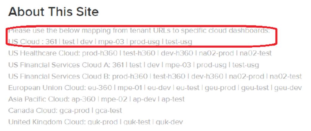
Task: Select prod-usg link in the US Cloud row
Action: coord(145,42)
